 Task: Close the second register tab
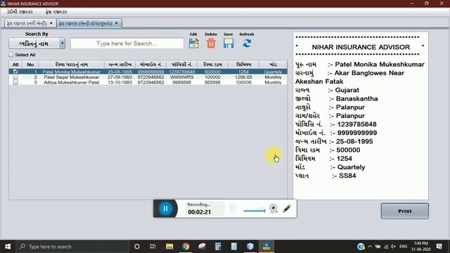coord(116,23)
